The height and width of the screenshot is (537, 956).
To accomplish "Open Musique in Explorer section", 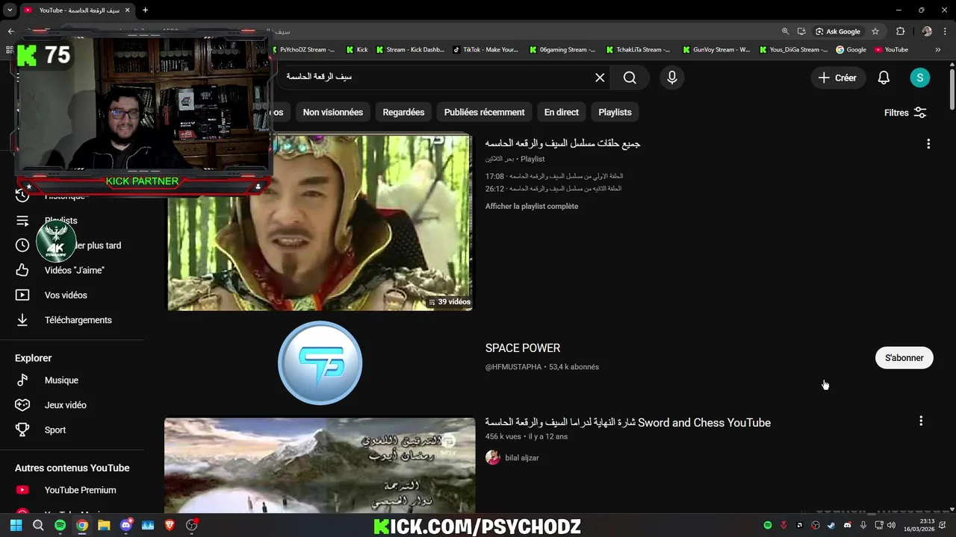I will (61, 380).
